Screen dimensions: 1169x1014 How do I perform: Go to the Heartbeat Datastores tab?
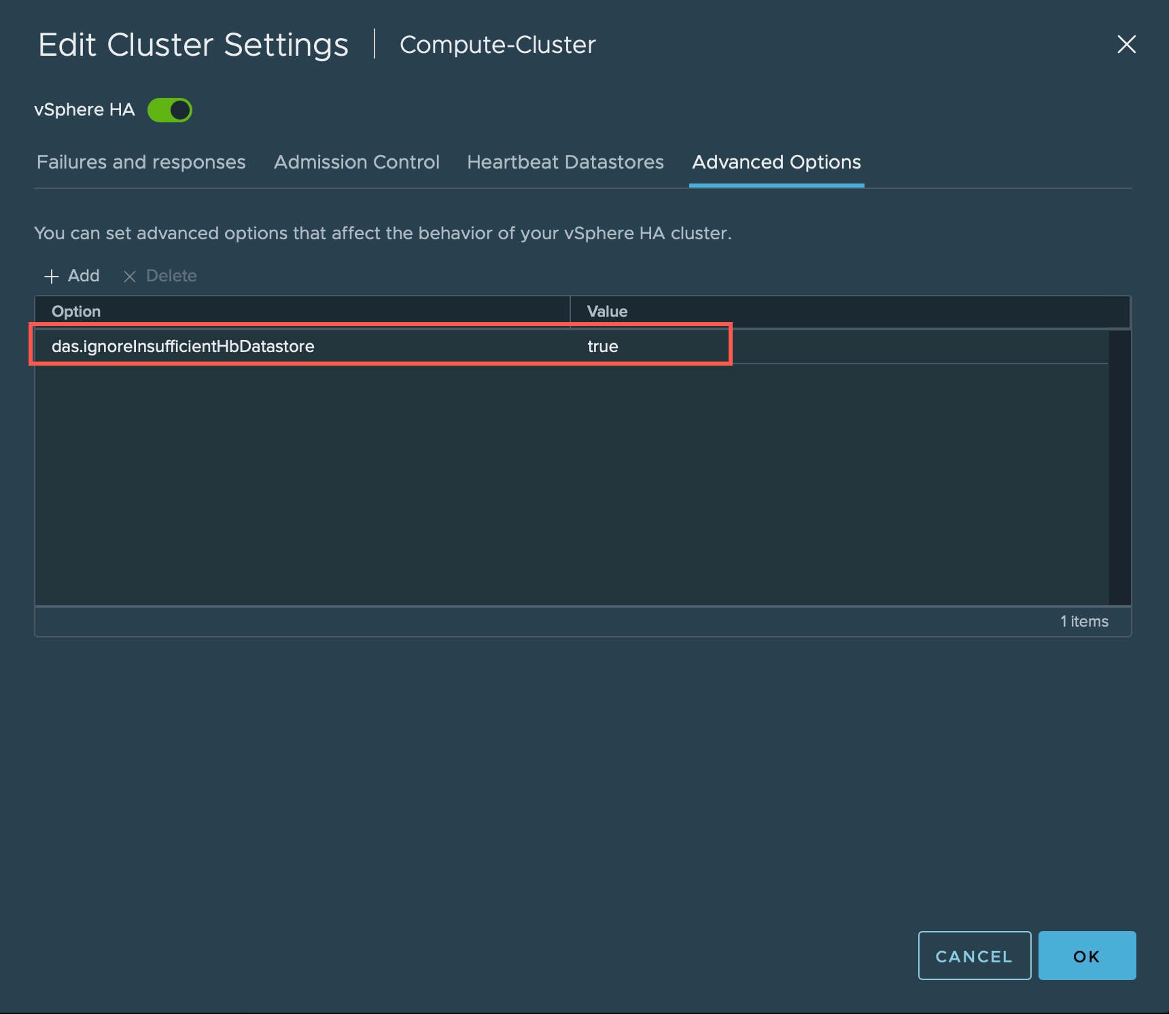(x=565, y=162)
